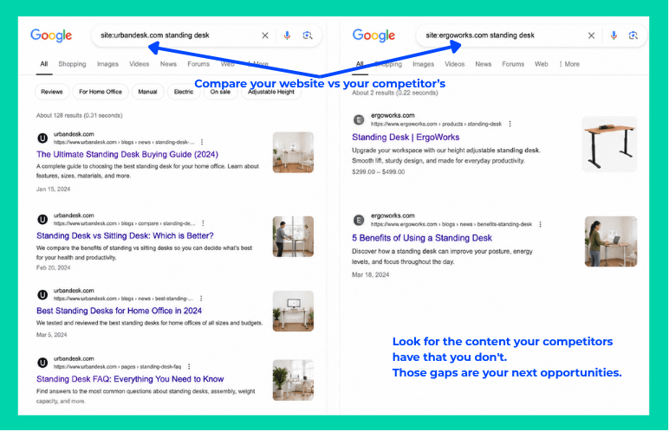Switch to Videos tab in ergoworks search
Image resolution: width=669 pixels, height=431 pixels.
(454, 64)
